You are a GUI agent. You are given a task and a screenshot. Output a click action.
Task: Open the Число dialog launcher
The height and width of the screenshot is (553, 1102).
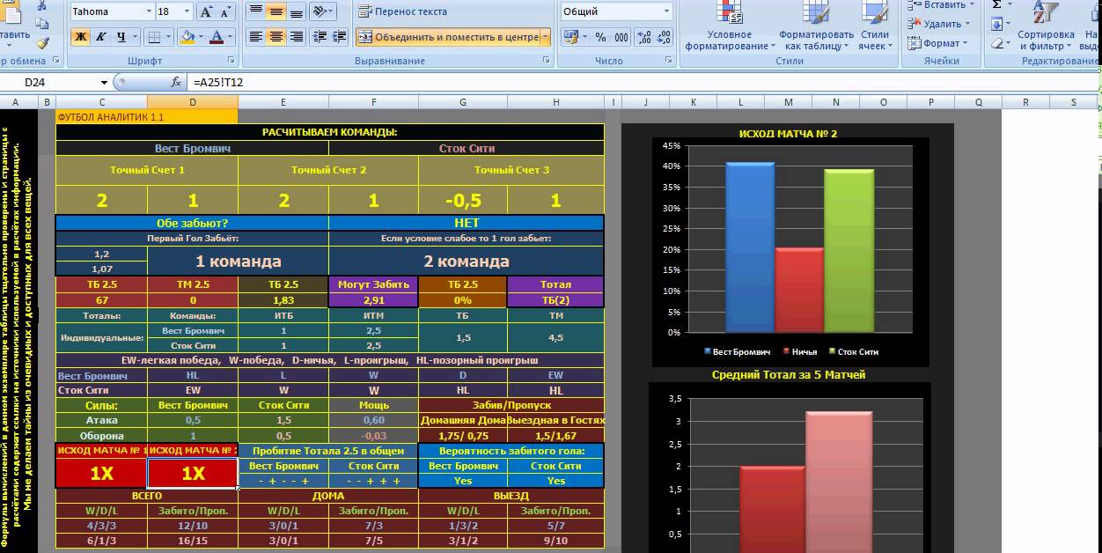670,62
